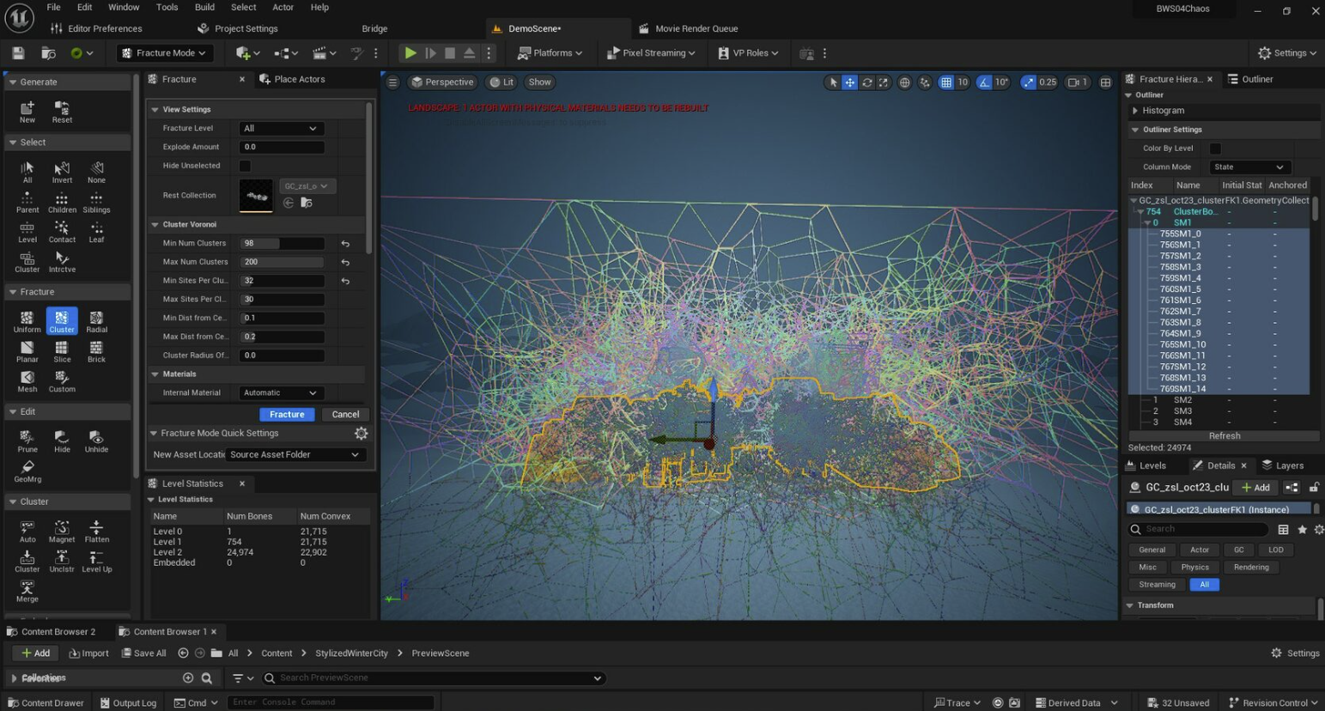Click the Invert selection icon
1325x711 pixels.
pyautogui.click(x=62, y=172)
